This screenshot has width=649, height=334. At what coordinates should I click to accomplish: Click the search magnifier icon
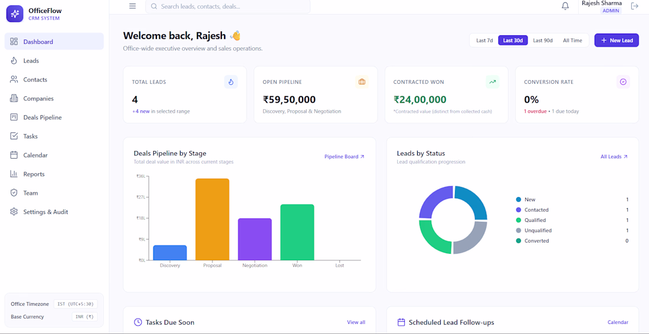coord(154,6)
